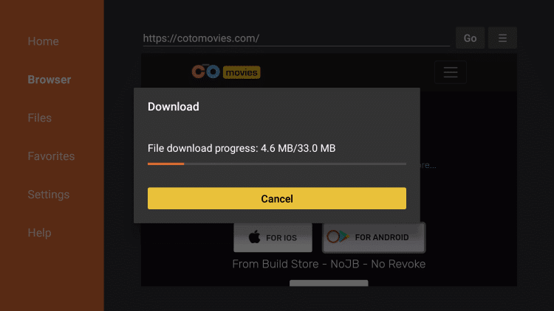
Task: Click the CotoMovies logo
Action: click(x=226, y=72)
